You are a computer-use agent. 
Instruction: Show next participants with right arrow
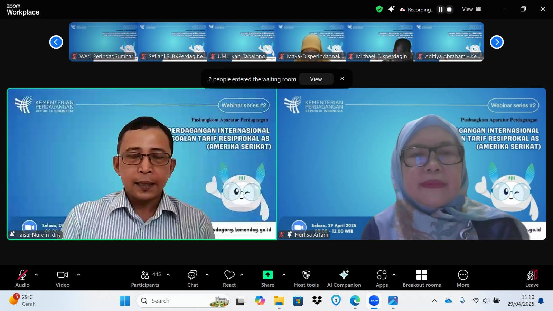click(497, 42)
